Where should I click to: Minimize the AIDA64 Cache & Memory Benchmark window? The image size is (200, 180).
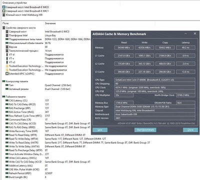[185, 34]
